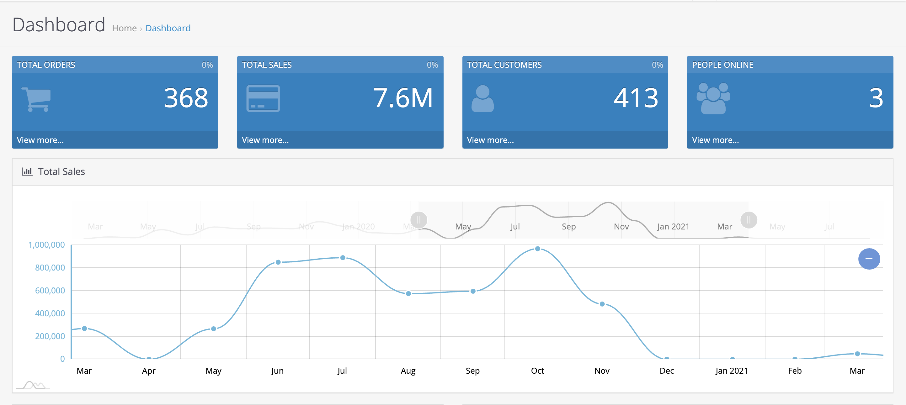Click the 800,000 y-axis label
This screenshot has height=405, width=906.
coord(50,267)
